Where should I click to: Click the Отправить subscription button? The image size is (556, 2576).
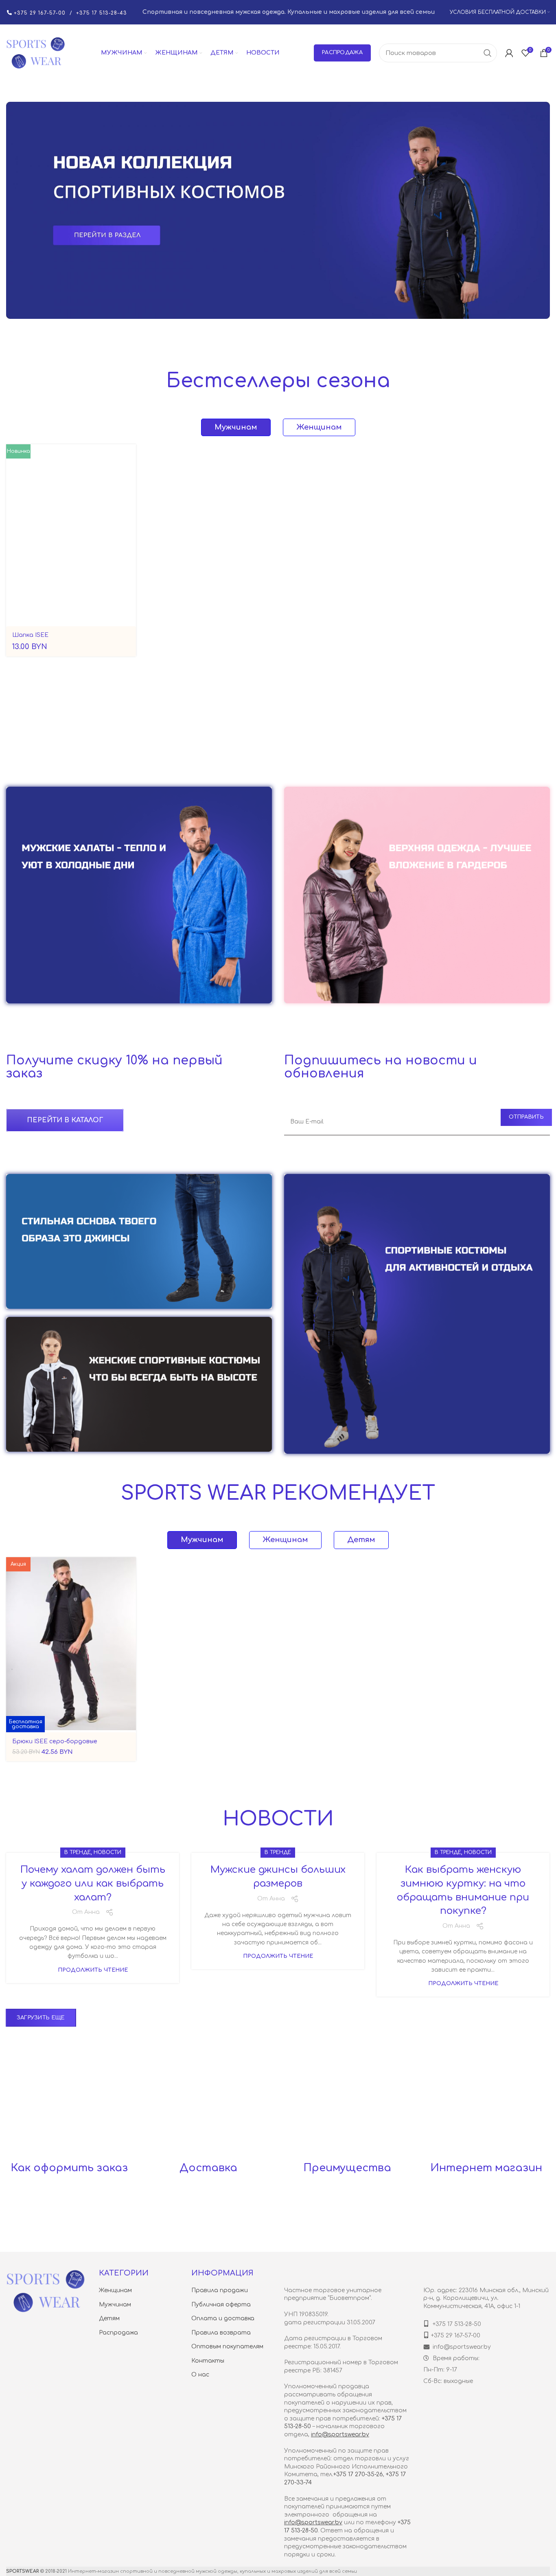(x=526, y=1116)
